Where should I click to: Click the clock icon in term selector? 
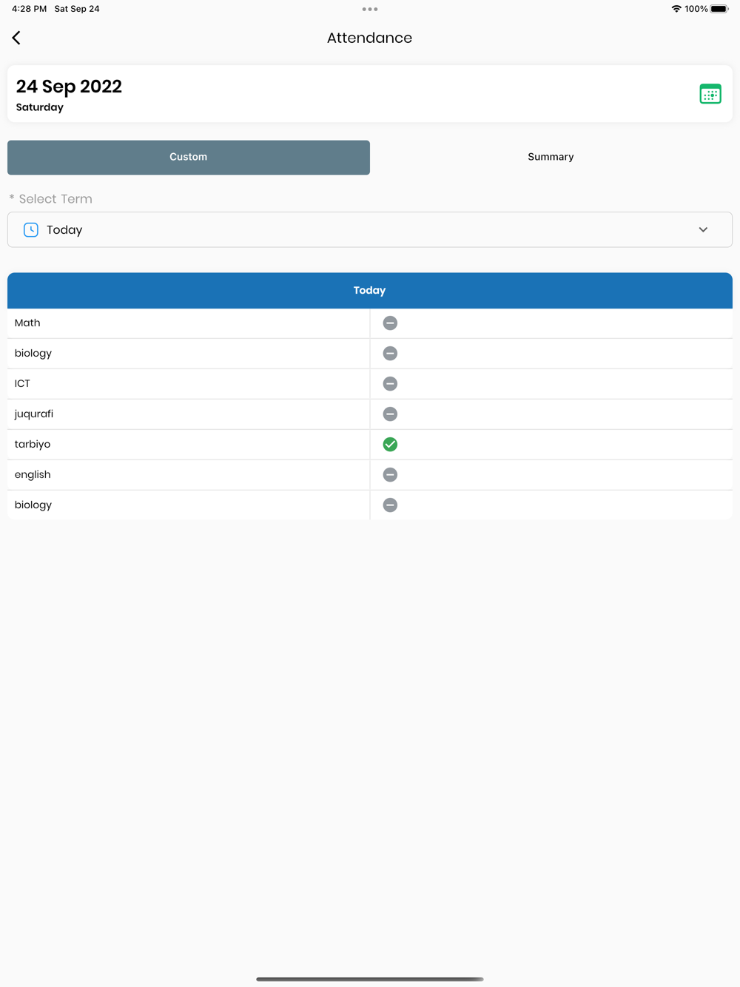pos(30,230)
